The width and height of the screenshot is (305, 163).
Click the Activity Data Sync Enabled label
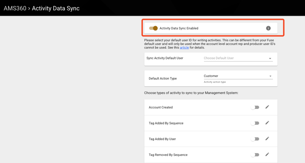click(x=179, y=28)
